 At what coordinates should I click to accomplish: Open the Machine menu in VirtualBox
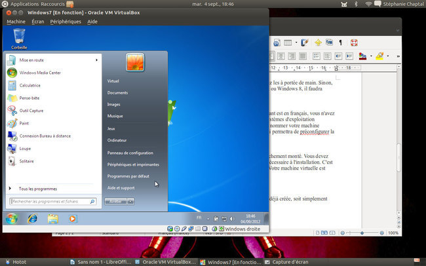pyautogui.click(x=16, y=22)
